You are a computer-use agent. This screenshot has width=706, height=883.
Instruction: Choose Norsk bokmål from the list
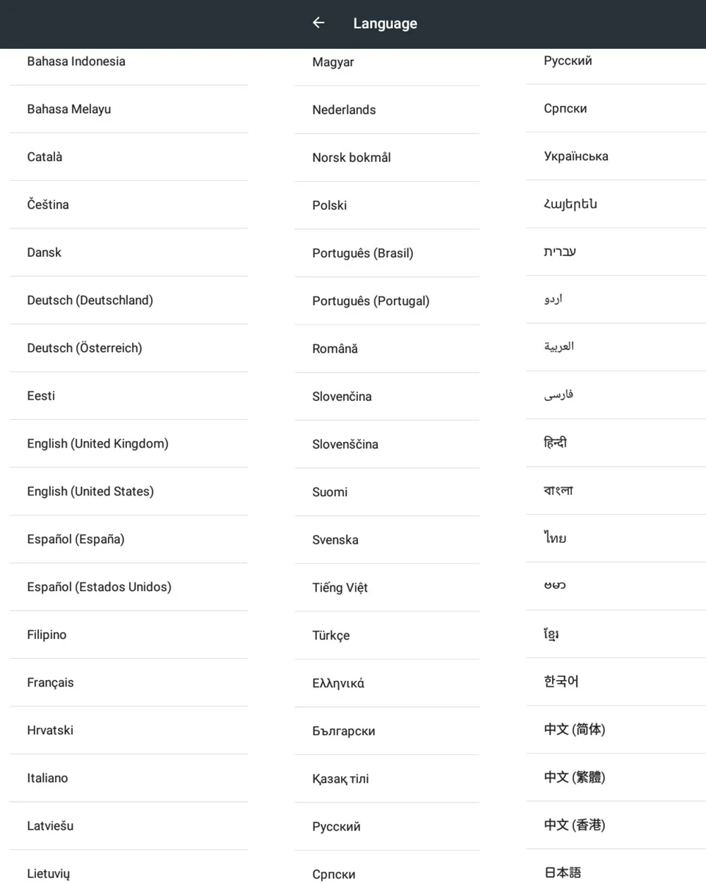tap(387, 158)
